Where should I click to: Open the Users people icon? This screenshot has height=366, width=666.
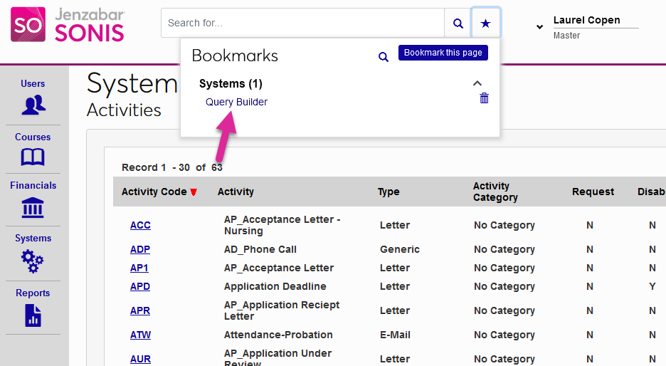tap(33, 105)
